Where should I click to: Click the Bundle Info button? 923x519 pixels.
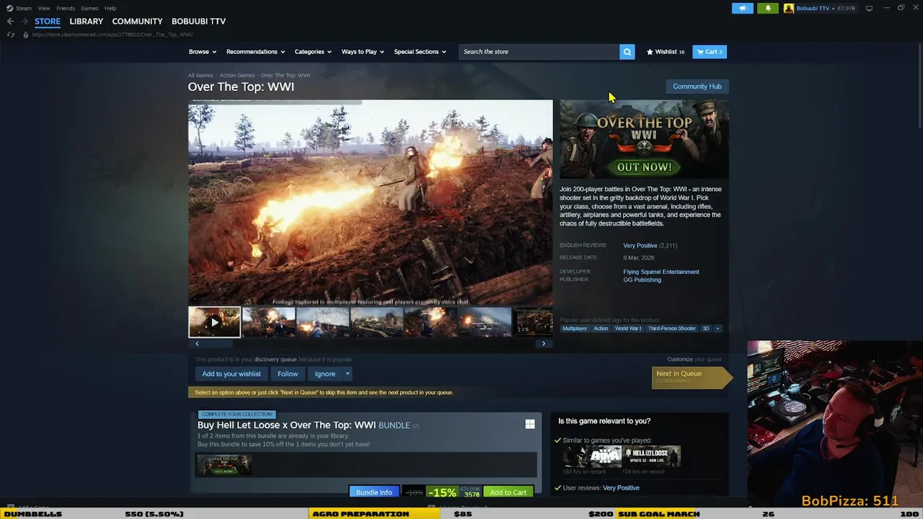[374, 492]
